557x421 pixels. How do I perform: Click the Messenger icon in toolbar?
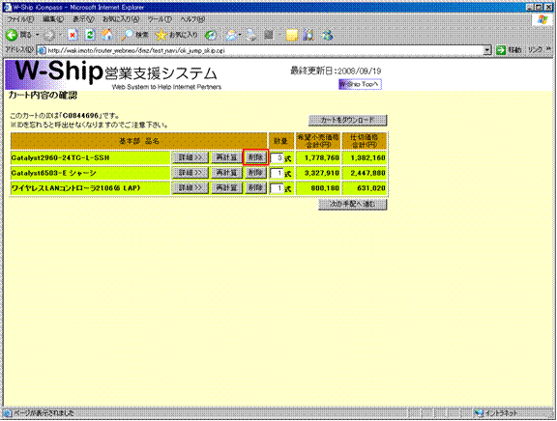click(327, 35)
